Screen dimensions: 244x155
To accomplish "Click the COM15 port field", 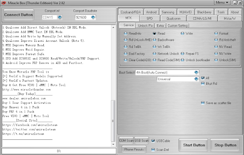I will coord(49,17).
